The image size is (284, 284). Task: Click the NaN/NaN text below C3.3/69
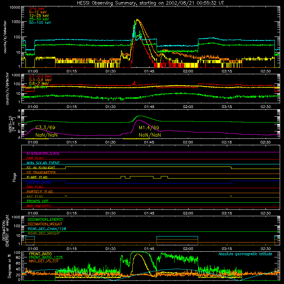(x=47, y=135)
